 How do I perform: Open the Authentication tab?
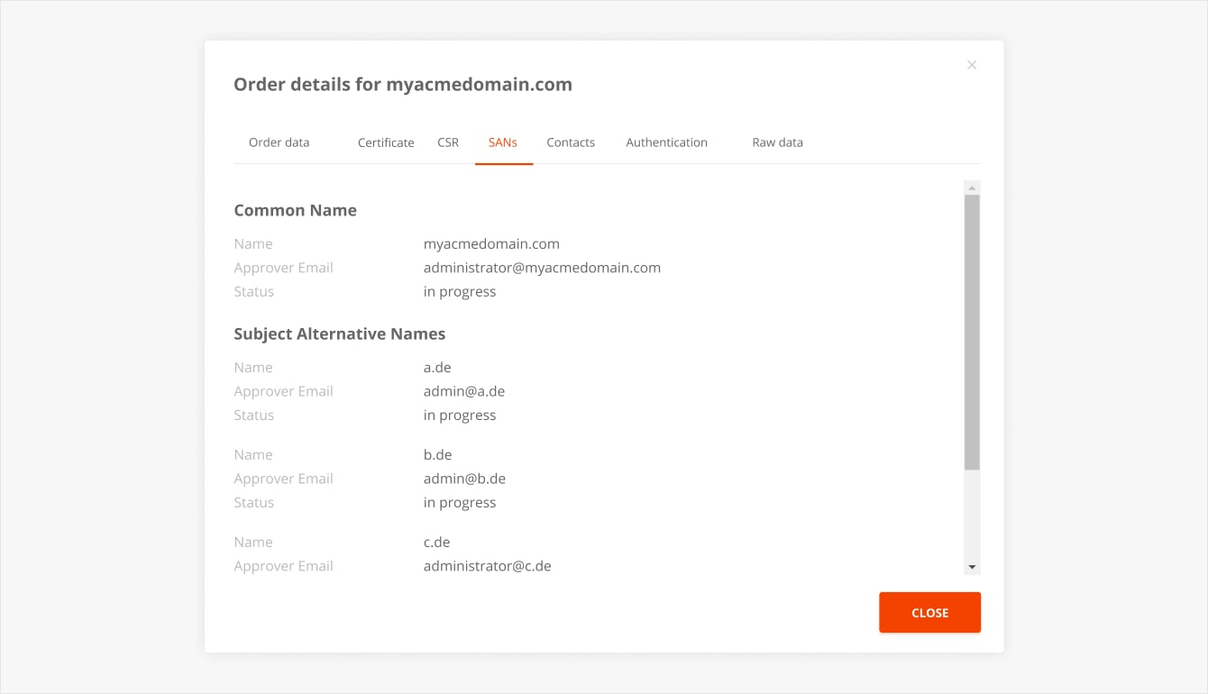click(666, 142)
